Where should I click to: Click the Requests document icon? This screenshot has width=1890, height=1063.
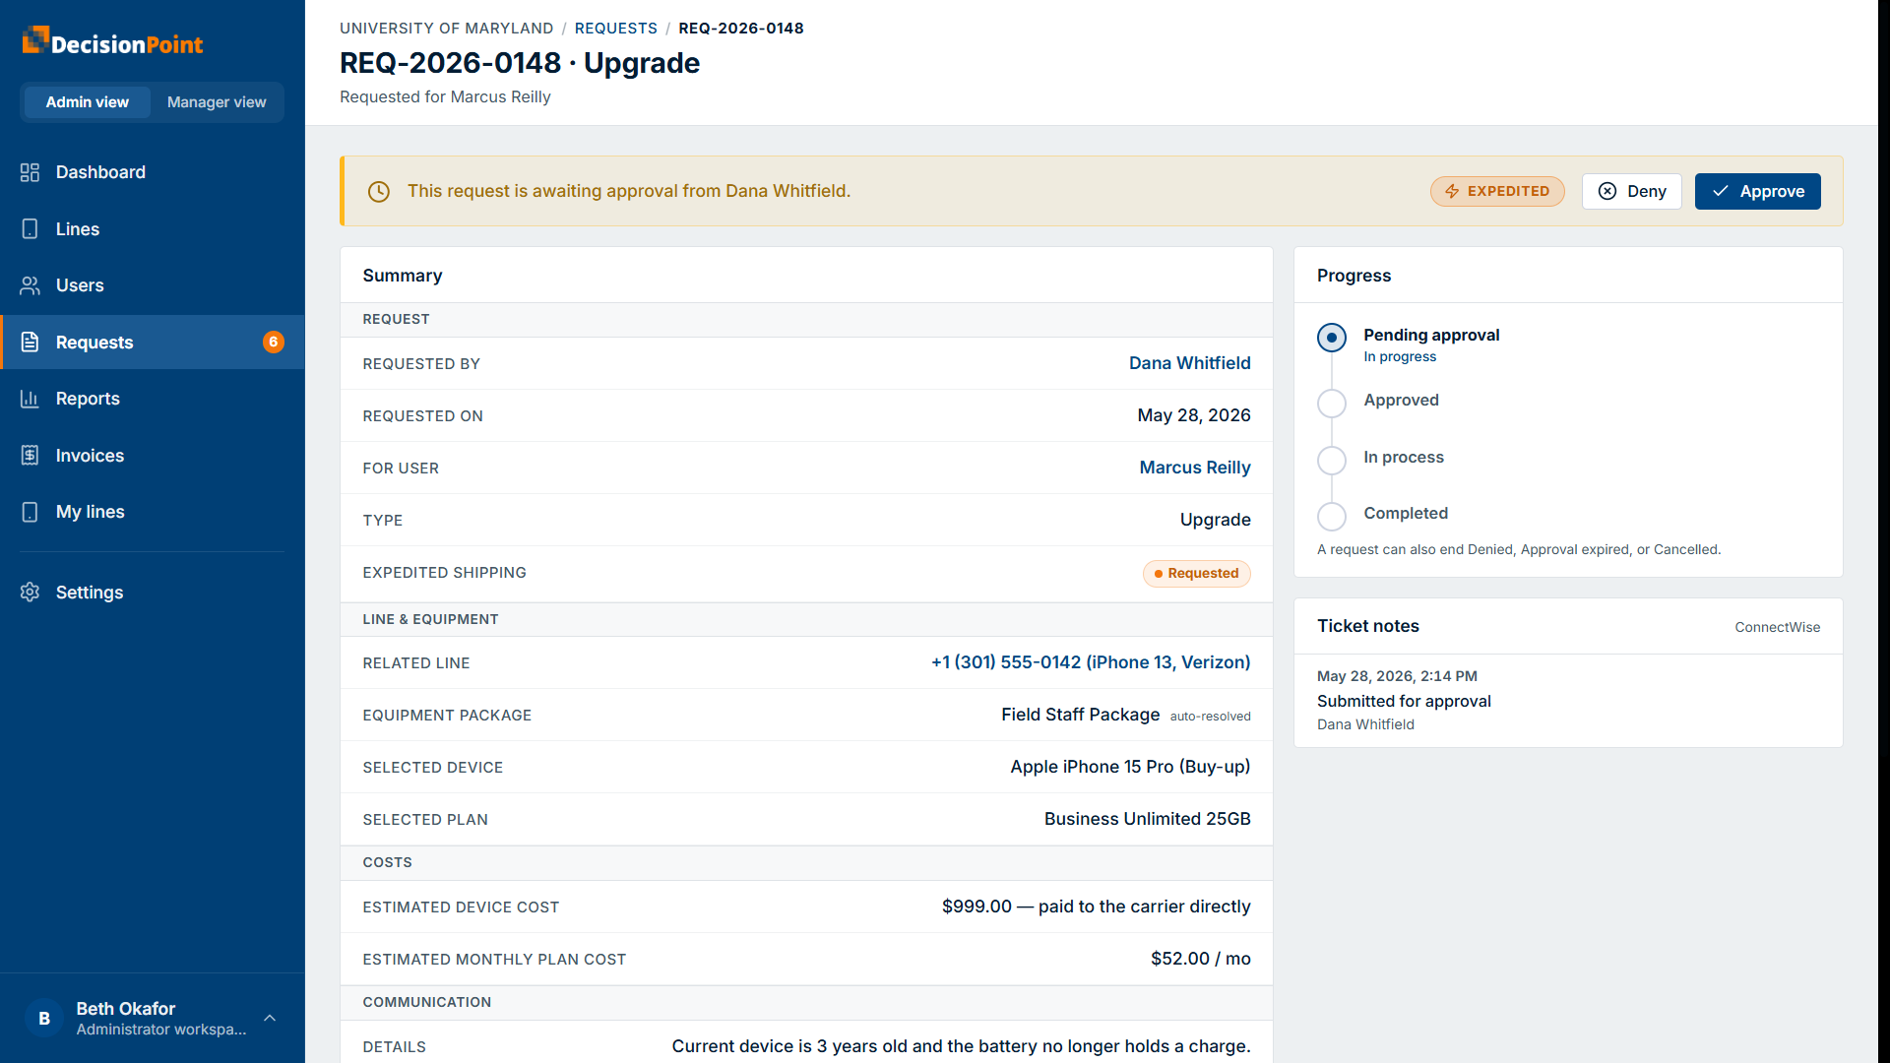point(30,343)
